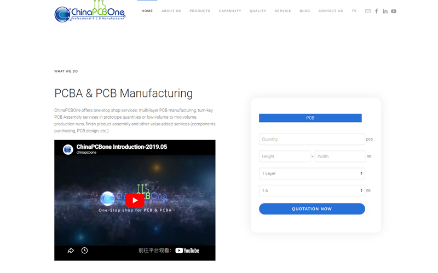Open QUALITY menu item
Viewport: 438px width, 273px height.
coord(258,11)
